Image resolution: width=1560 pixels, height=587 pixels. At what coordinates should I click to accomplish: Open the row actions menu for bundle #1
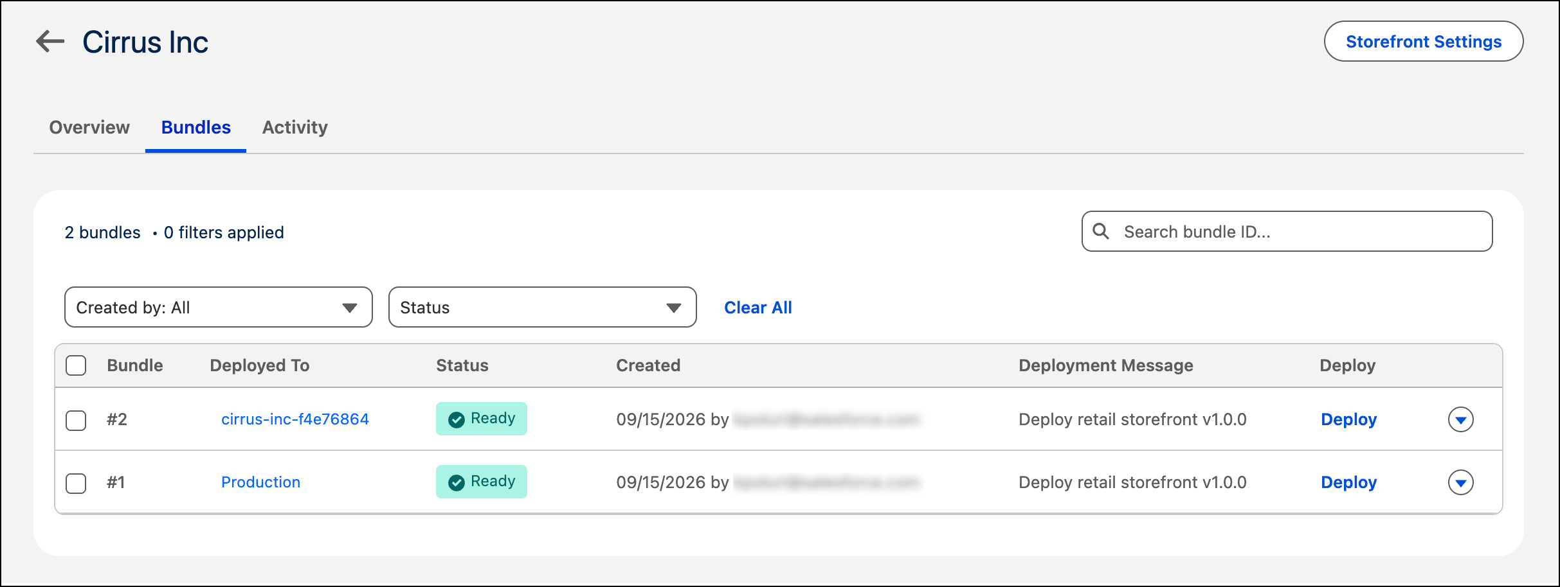point(1460,482)
